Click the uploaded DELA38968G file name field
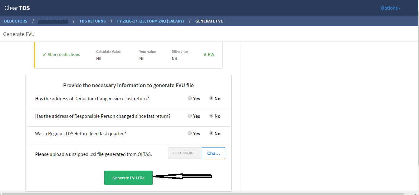419x195 pixels. [x=185, y=153]
